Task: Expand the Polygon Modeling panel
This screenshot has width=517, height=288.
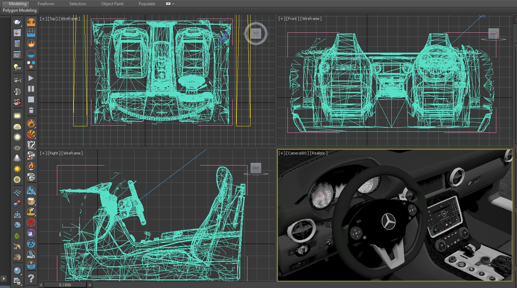Action: pyautogui.click(x=20, y=10)
